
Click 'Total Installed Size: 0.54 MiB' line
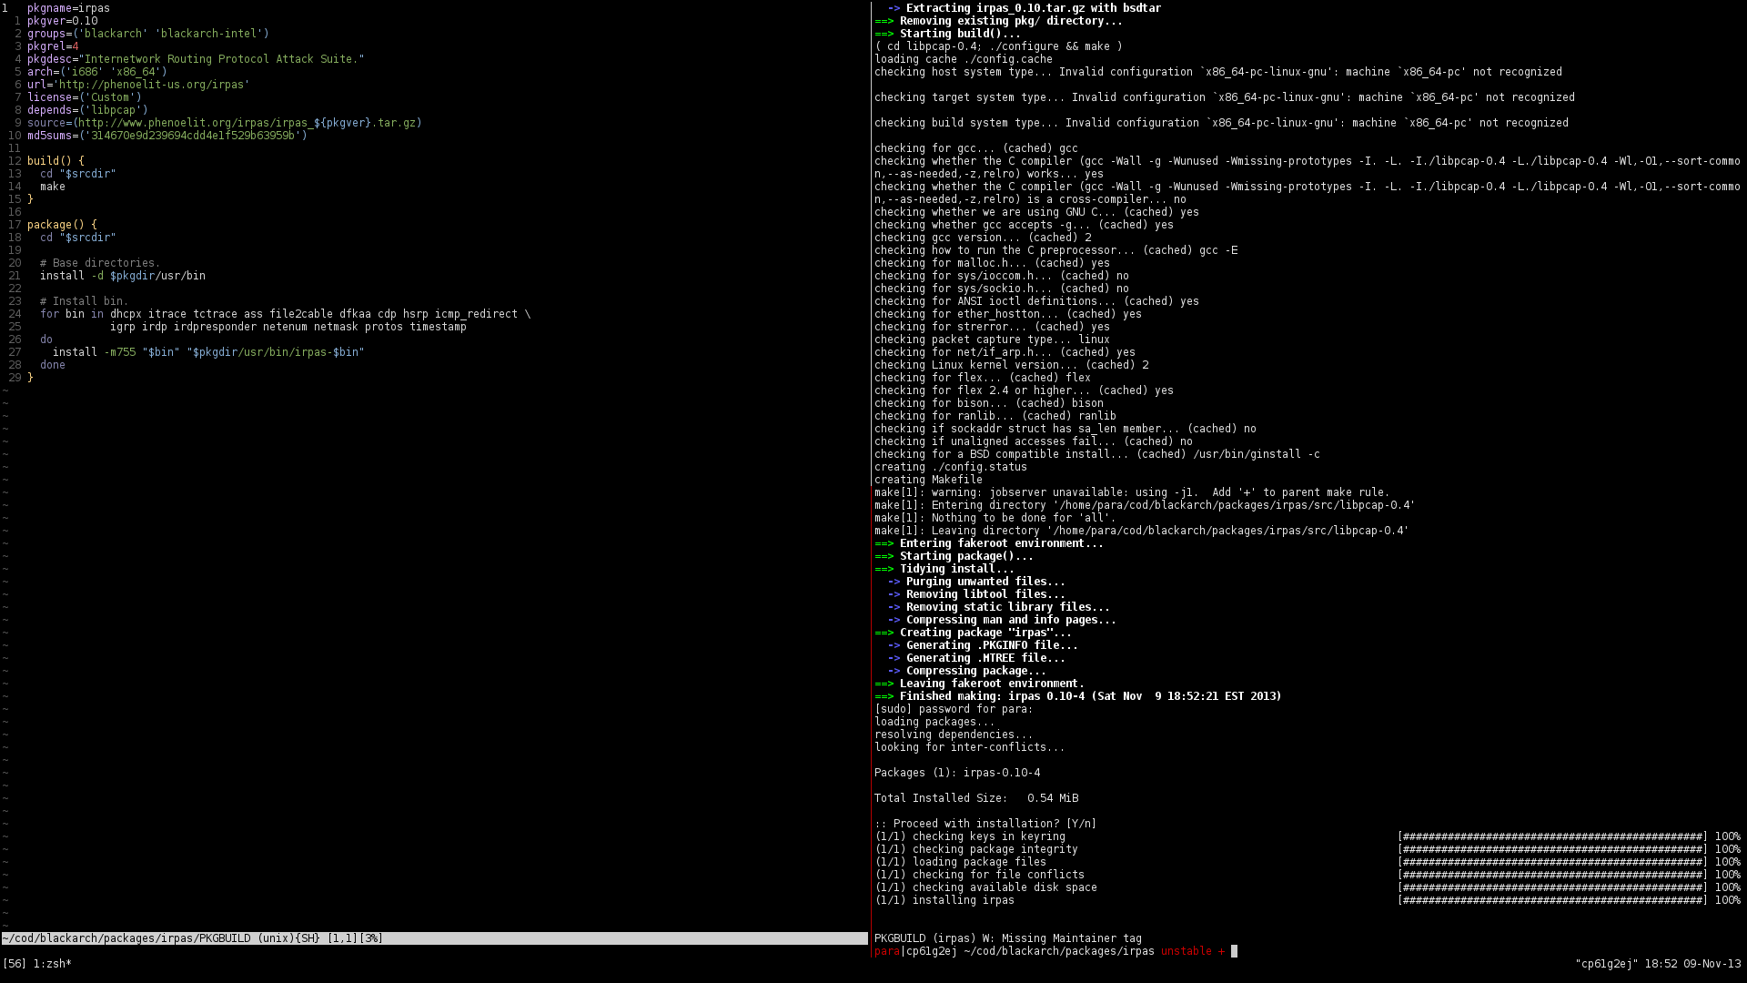[976, 798]
